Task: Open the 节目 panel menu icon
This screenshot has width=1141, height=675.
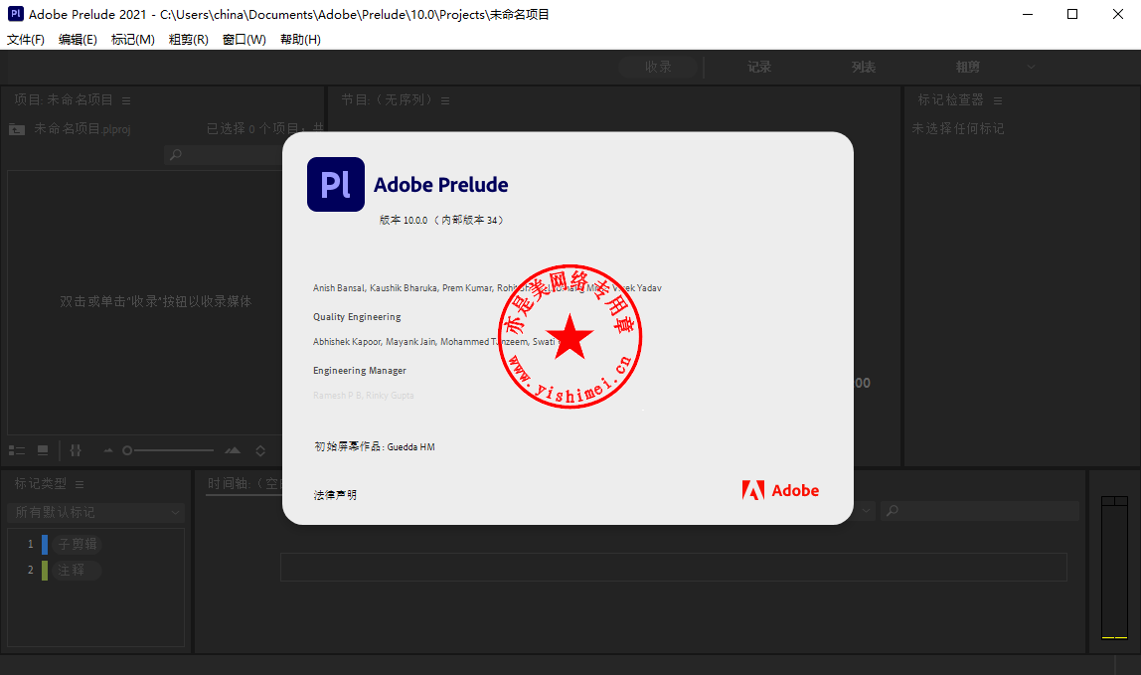Action: pos(445,100)
